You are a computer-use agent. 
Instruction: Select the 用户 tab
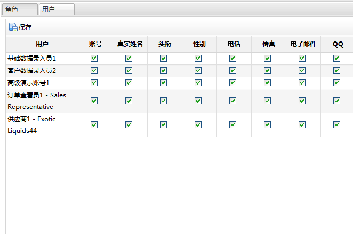pos(57,10)
